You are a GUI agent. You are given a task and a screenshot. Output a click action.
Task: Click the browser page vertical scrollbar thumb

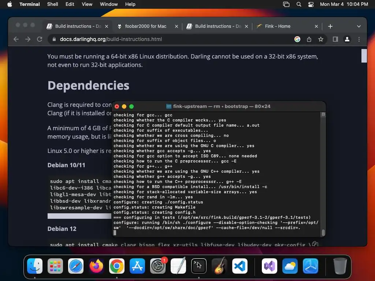point(364,56)
